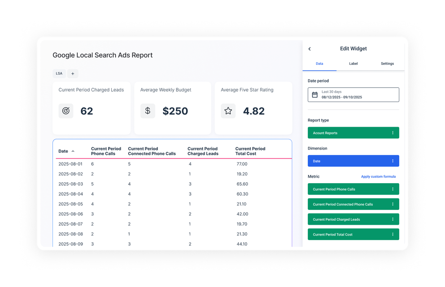Select the table row dated 2025-08-05
Viewport: 445px width, 287px height.
point(135,204)
